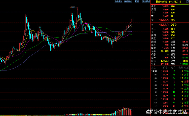Click the 仓差 column header
This screenshot has height=116, width=189.
tap(180, 67)
